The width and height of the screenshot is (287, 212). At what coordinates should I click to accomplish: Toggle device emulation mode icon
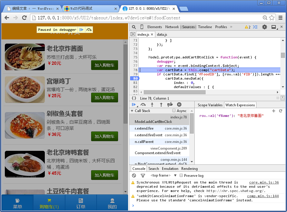[141, 27]
